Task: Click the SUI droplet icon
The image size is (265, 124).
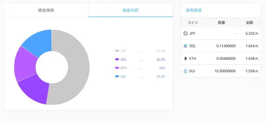Action: click(185, 71)
